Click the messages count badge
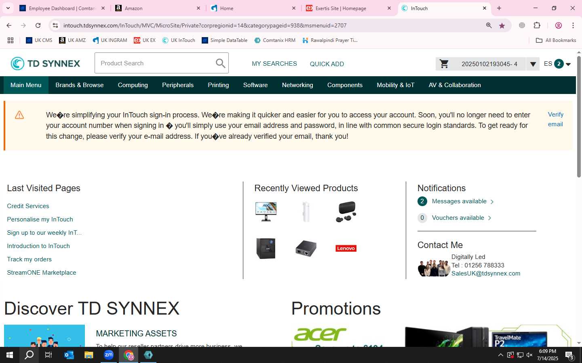582x363 pixels. 422,201
